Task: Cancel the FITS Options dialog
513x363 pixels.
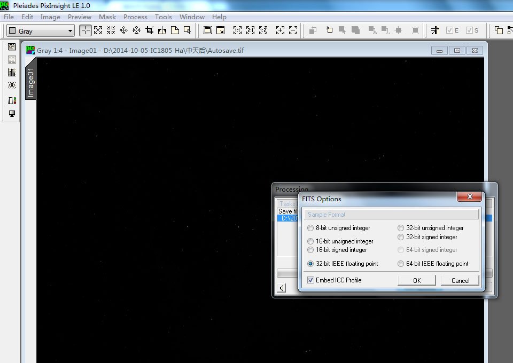Action: [460, 280]
